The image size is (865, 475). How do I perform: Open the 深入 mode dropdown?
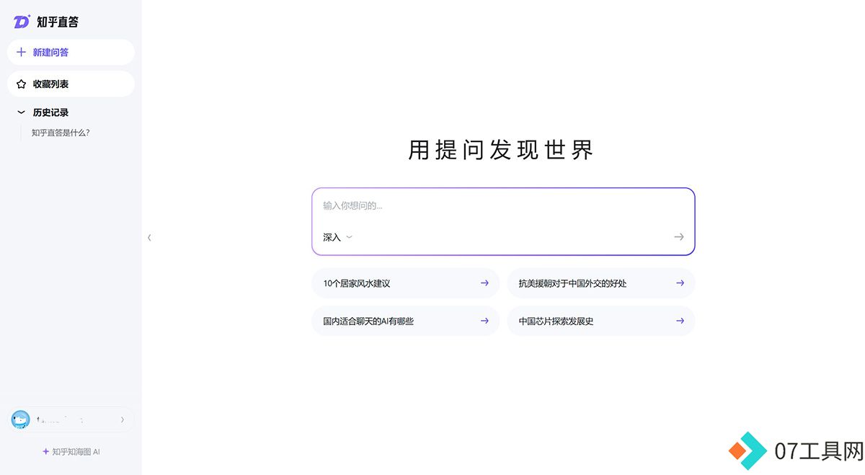click(x=337, y=237)
